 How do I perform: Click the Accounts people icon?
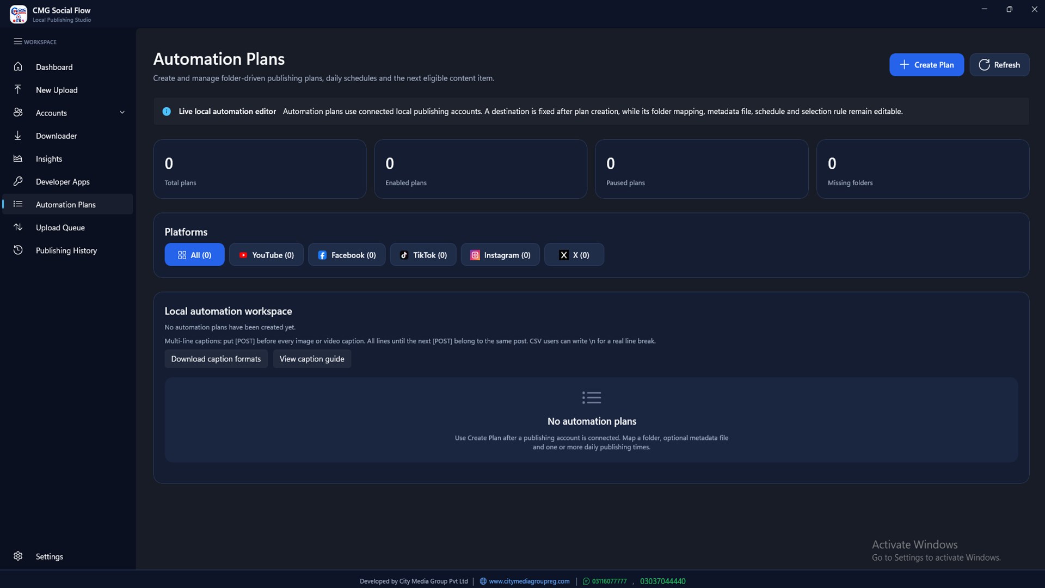point(18,112)
